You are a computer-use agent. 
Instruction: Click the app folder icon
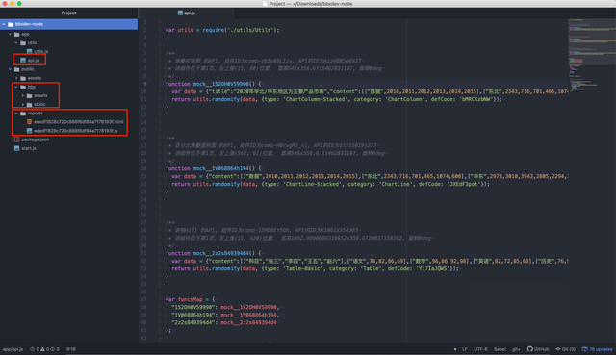click(17, 35)
